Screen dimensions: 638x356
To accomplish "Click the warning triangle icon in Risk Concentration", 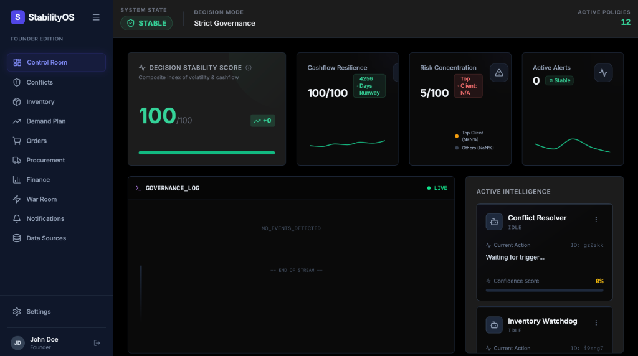I will coord(498,73).
